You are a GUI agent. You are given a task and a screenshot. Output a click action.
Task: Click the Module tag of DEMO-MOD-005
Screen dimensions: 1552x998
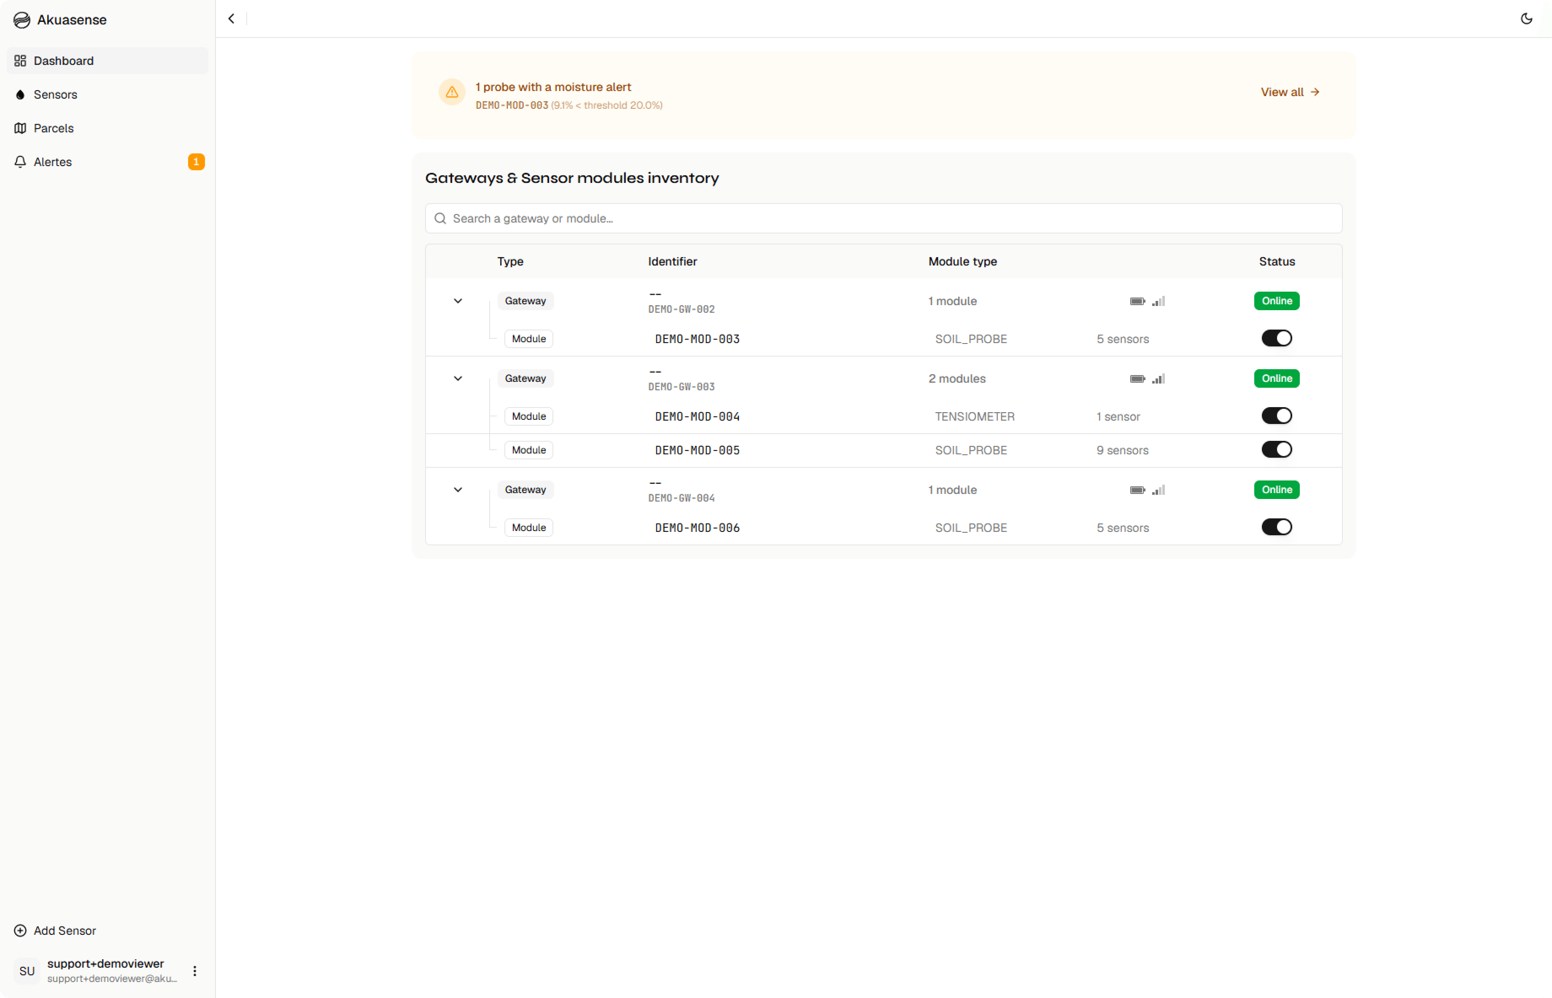point(528,450)
